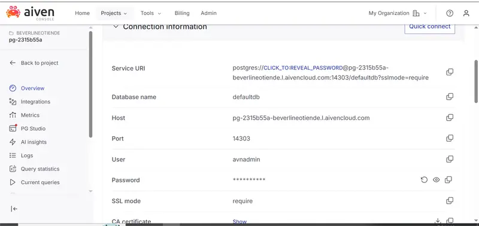Screen dimensions: 479x226
Task: Click the main page vertical scrollbar
Action: (x=476, y=81)
